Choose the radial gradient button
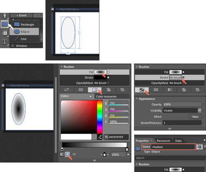The height and width of the screenshot is (172, 206). 68,154
